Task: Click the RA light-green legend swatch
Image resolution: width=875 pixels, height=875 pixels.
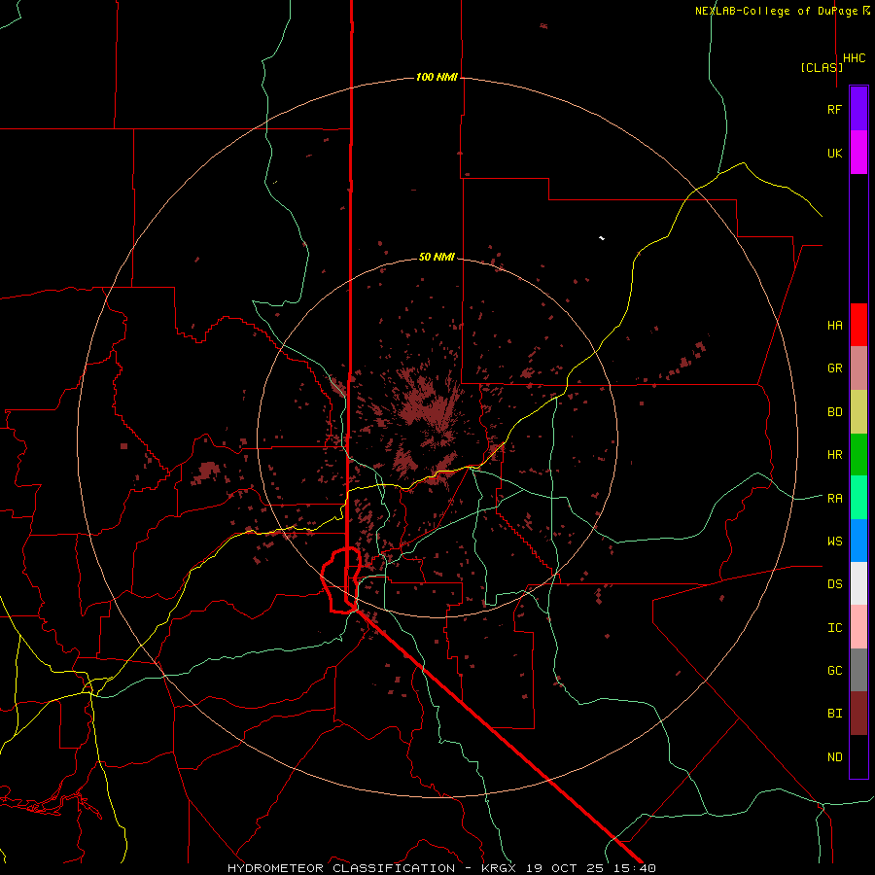Action: coord(858,498)
